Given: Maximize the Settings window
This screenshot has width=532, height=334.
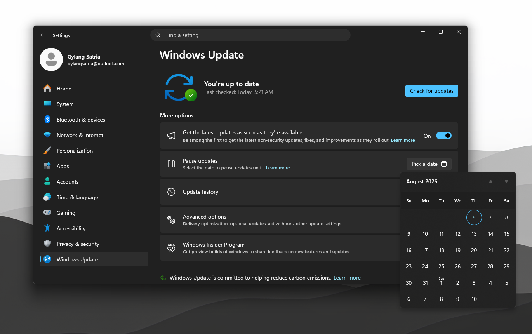Looking at the screenshot, I should (x=441, y=32).
